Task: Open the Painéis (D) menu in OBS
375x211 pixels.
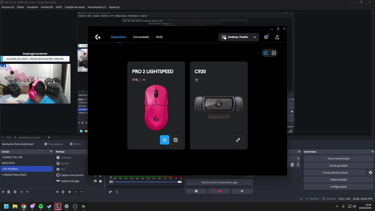Action: click(x=47, y=7)
